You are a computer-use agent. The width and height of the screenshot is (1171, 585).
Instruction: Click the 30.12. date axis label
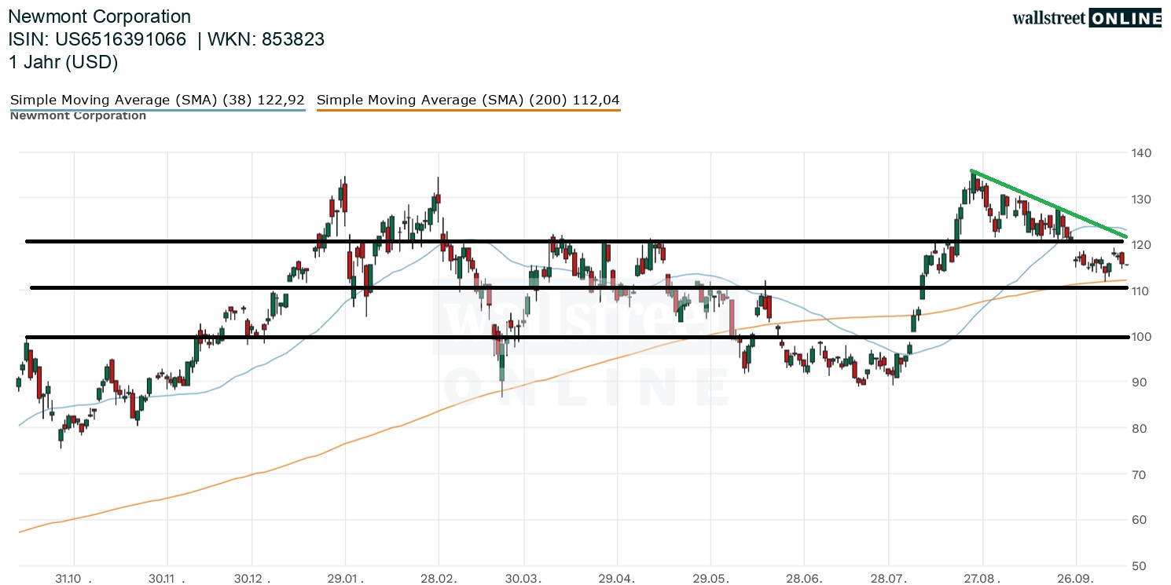point(252,578)
